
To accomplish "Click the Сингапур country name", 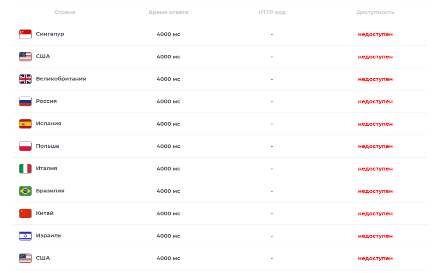I will pyautogui.click(x=50, y=34).
